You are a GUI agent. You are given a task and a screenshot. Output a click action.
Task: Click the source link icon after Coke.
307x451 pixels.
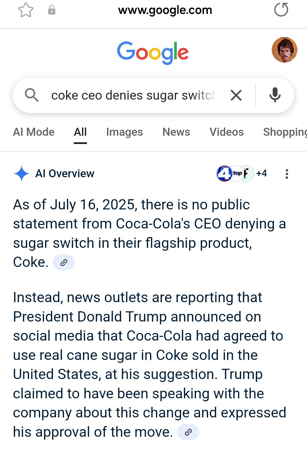64,262
